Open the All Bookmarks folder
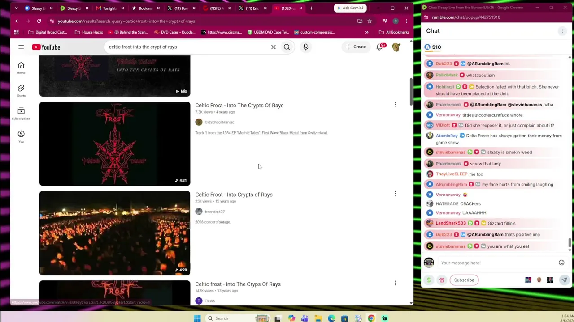The height and width of the screenshot is (322, 574). coord(394,32)
